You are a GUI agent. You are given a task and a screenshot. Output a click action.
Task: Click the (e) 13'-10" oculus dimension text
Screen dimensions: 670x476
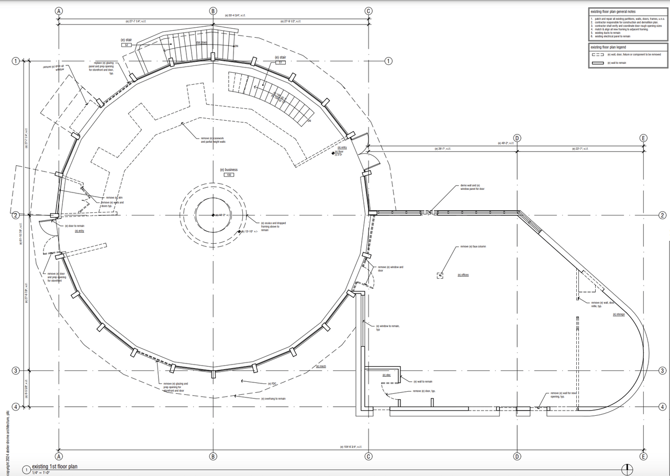250,231
